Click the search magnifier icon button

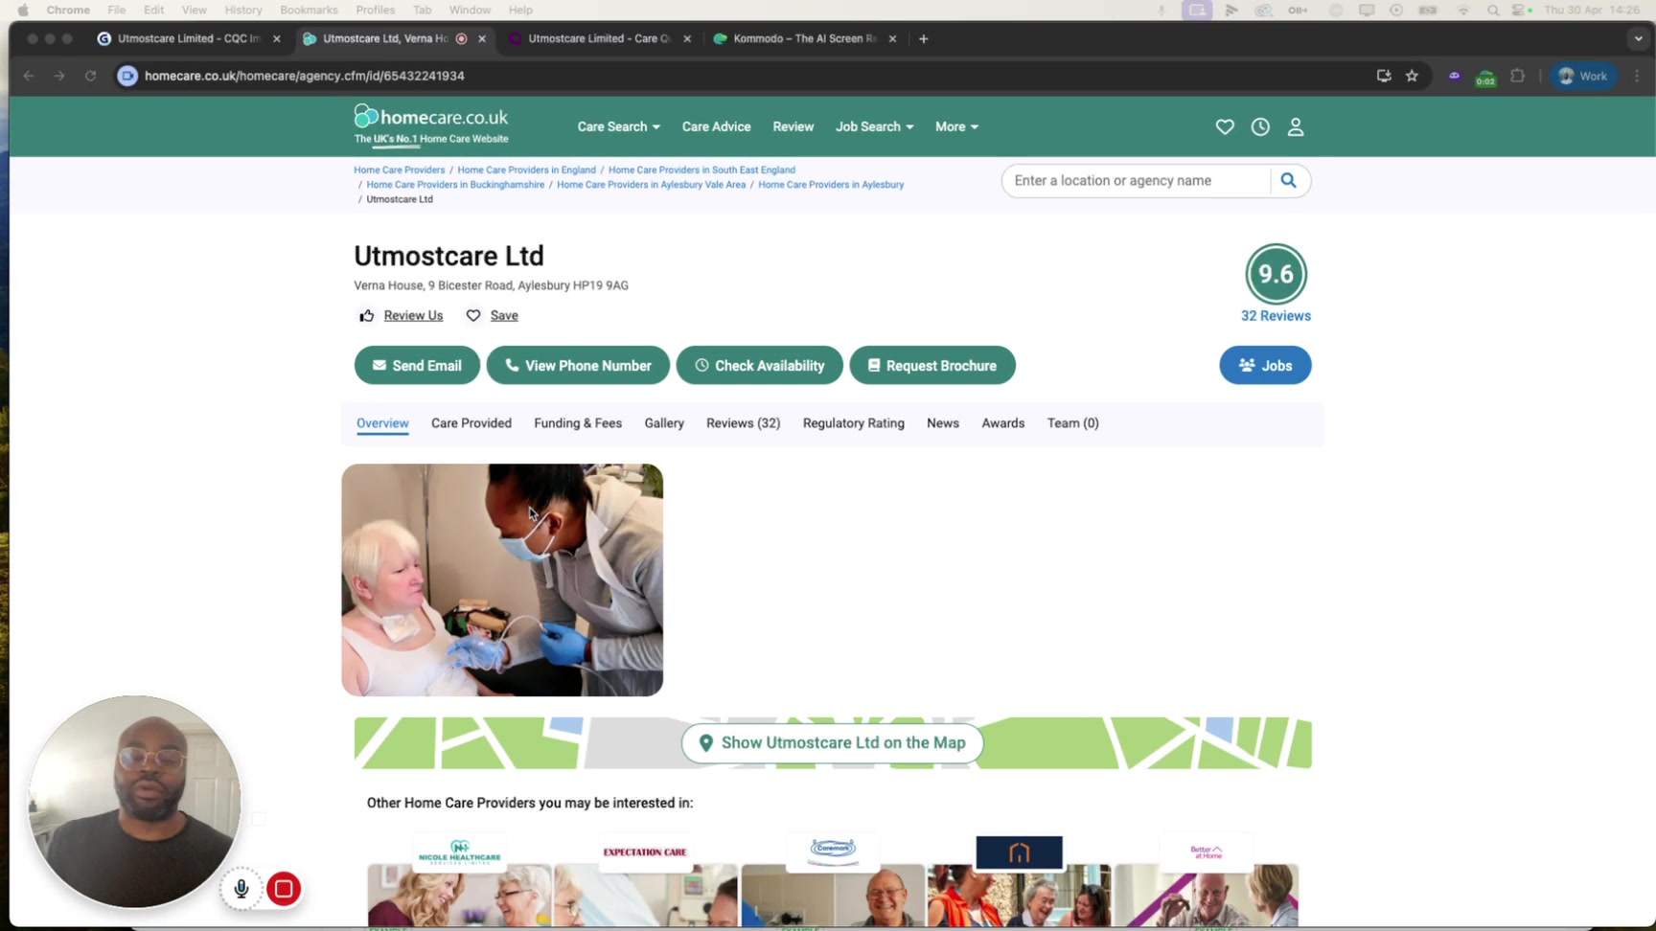coord(1289,181)
